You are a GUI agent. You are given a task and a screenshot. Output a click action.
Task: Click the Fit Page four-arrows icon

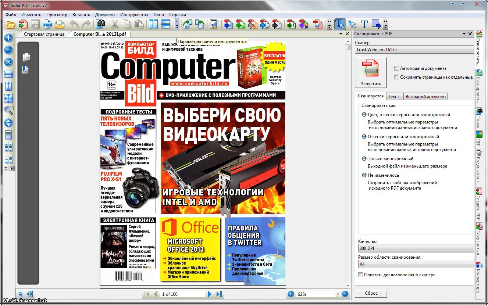click(8, 98)
